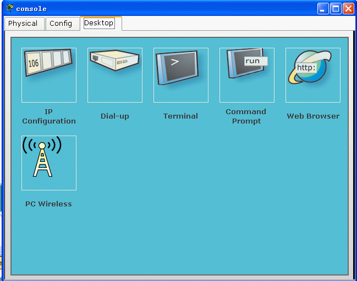Click the 'PC Wireless' text label
Viewport: 357px width, 281px height.
[x=49, y=204]
